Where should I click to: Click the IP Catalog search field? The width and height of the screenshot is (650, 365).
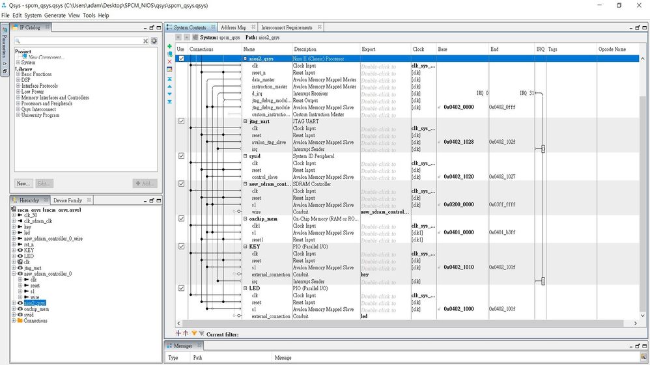tap(78, 41)
